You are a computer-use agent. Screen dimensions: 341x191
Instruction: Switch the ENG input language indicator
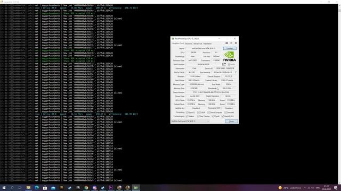(x=318, y=188)
